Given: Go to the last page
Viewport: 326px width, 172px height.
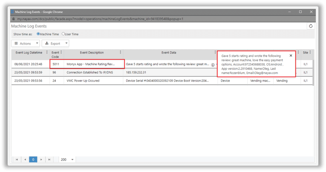Looking at the screenshot, I should pos(49,159).
